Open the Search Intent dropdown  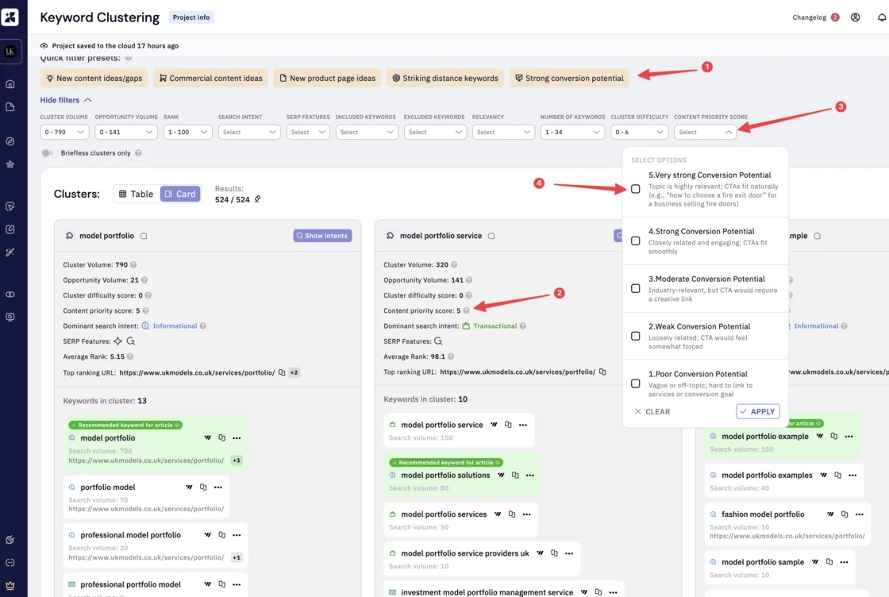coord(249,132)
